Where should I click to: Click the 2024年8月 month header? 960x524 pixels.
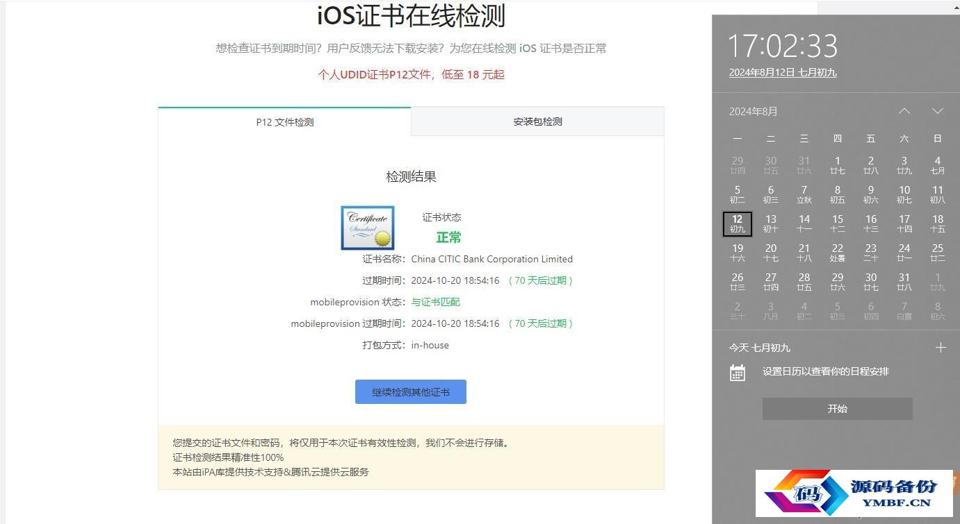pyautogui.click(x=754, y=111)
